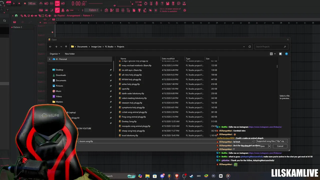Toggle the loop record icon
The image size is (320, 180).
tap(63, 3)
